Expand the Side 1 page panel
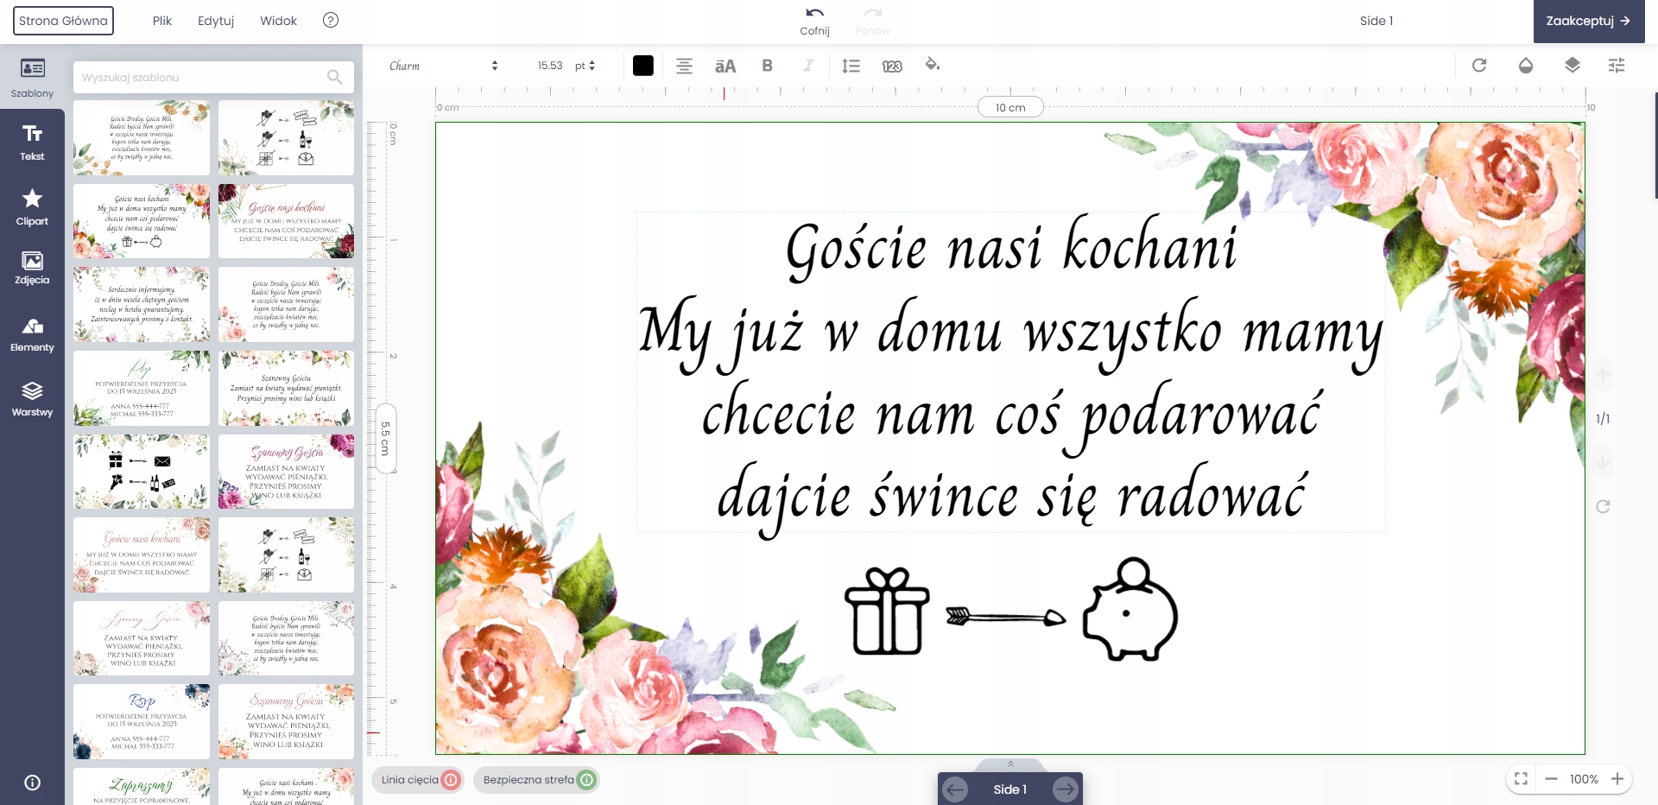The width and height of the screenshot is (1658, 805). [x=1009, y=764]
